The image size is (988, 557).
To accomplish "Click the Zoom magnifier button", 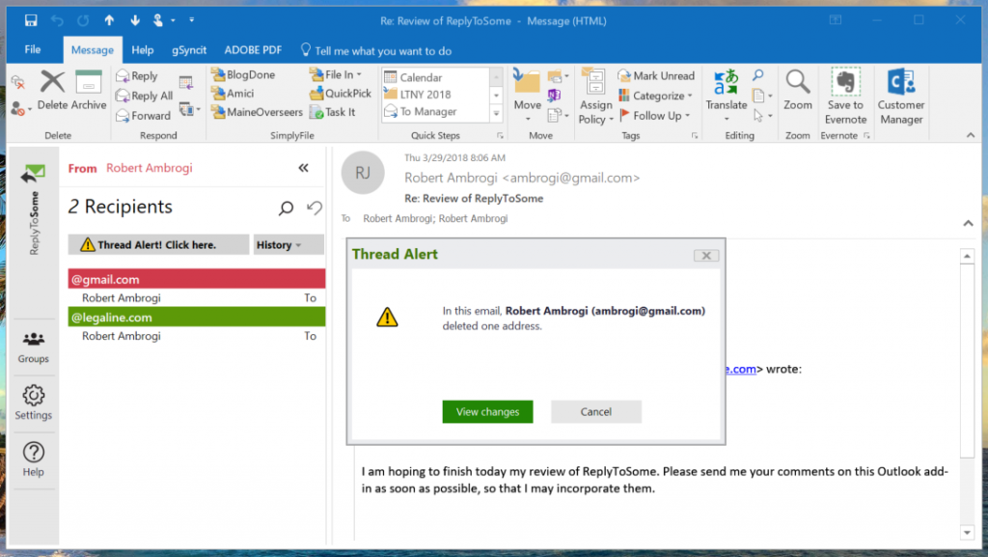I will tap(798, 90).
